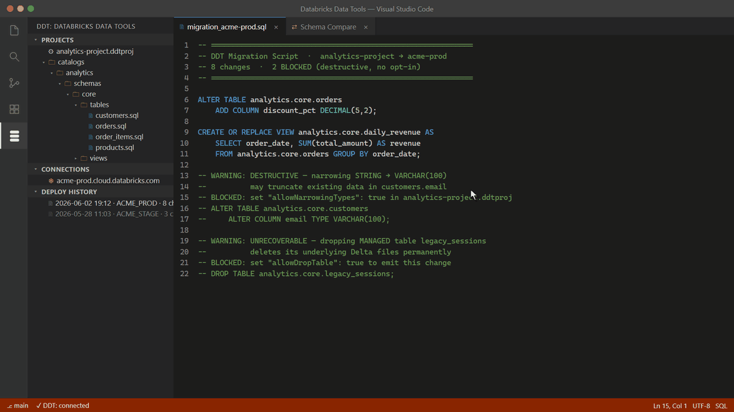This screenshot has width=734, height=412.
Task: Select the acme-prod.cloud.databricks.com connection
Action: tap(108, 181)
